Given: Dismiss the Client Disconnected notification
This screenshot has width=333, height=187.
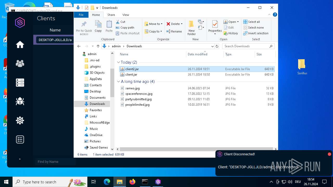Looking at the screenshot, I should (329, 154).
